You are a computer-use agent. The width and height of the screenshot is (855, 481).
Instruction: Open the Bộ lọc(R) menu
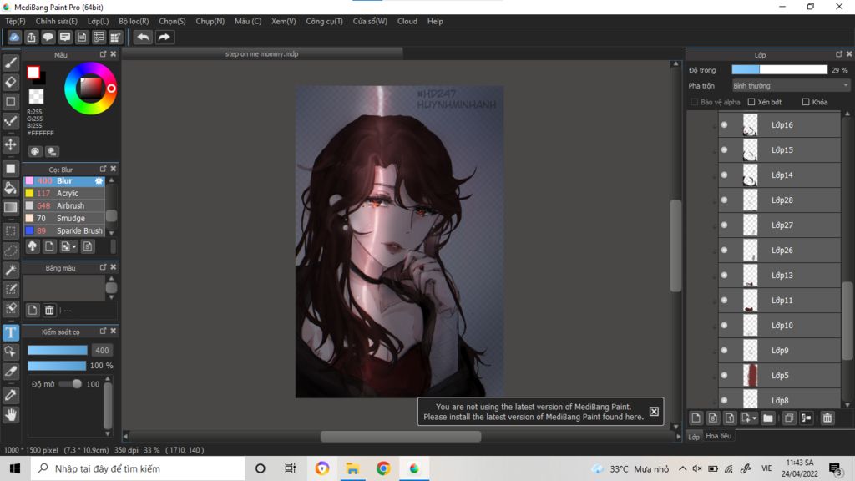134,21
